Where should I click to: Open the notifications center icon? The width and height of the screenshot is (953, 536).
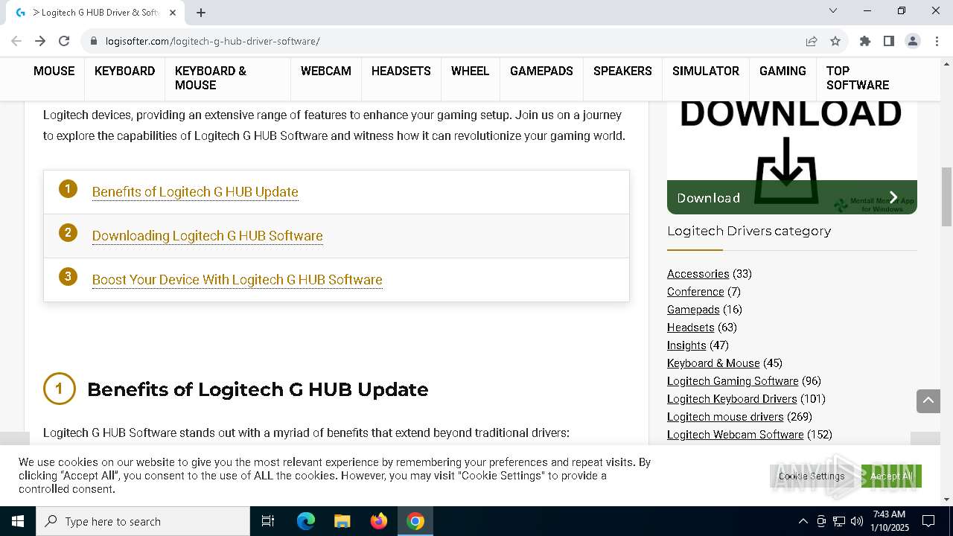coord(928,521)
